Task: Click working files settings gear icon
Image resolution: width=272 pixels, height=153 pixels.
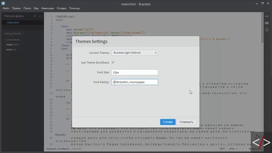Action: coord(35,16)
